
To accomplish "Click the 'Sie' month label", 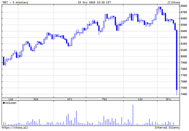I will tap(36, 99).
